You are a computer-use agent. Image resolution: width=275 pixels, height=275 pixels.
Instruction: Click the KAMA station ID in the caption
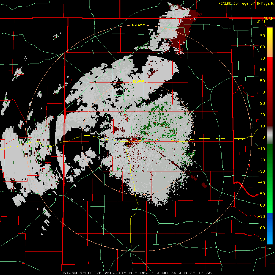162,273
